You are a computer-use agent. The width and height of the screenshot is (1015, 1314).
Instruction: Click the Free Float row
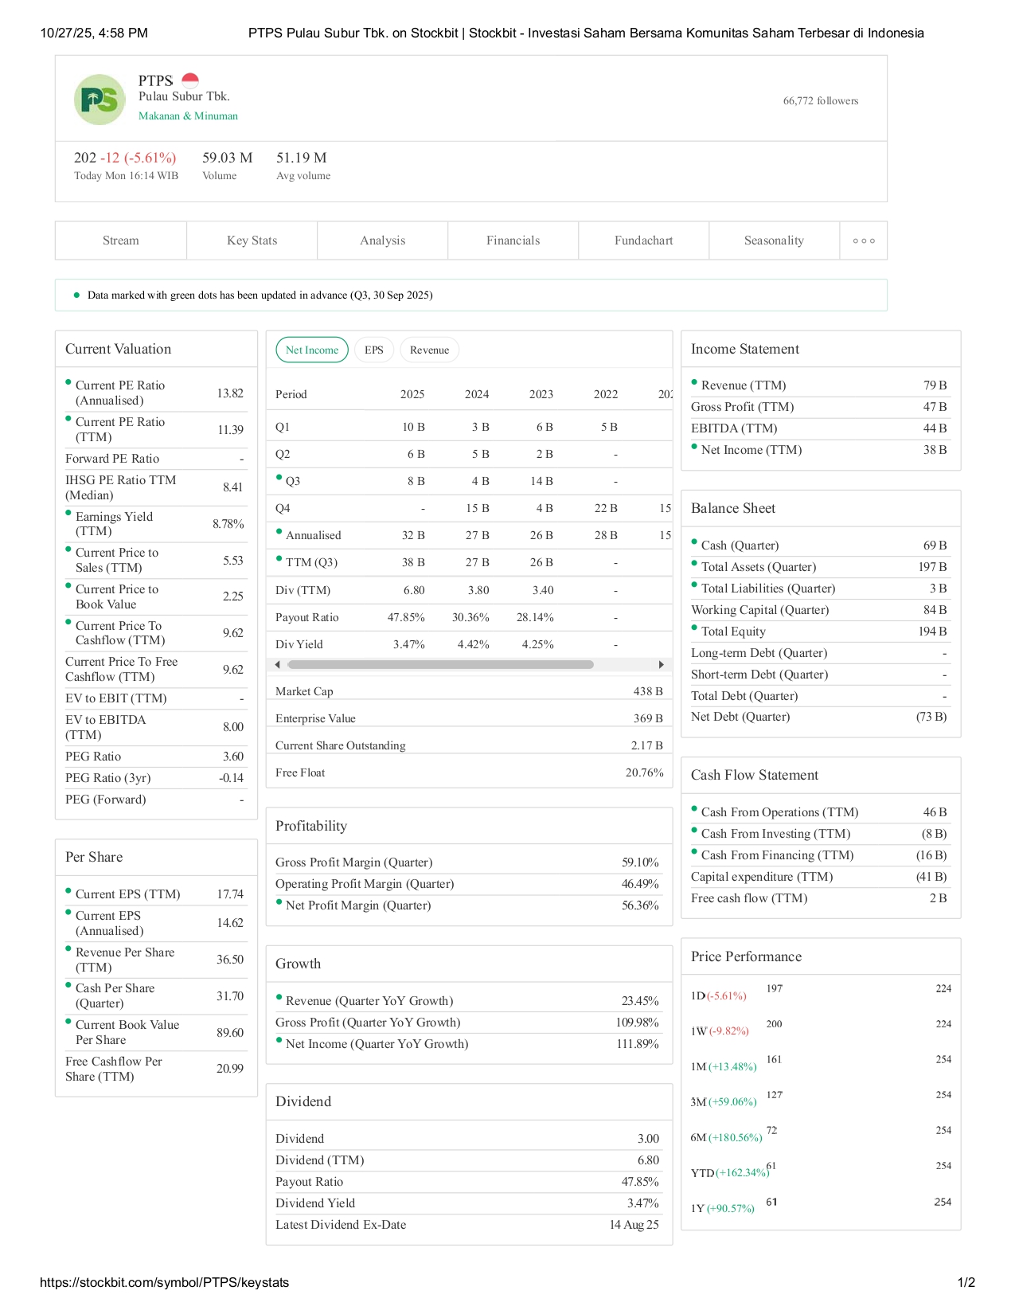pos(469,772)
